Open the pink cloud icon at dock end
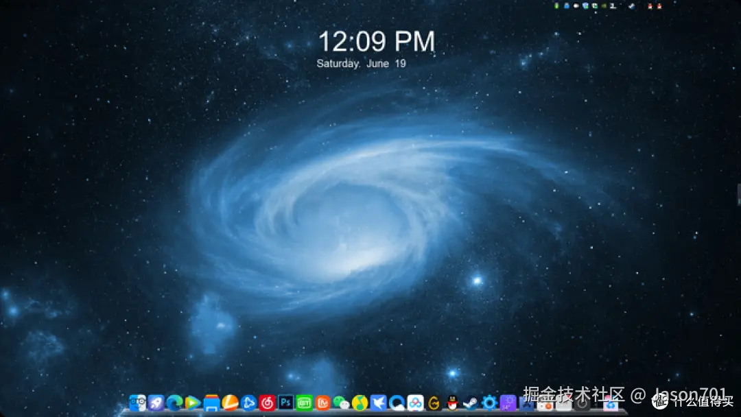This screenshot has height=417, width=741. pyautogui.click(x=610, y=404)
